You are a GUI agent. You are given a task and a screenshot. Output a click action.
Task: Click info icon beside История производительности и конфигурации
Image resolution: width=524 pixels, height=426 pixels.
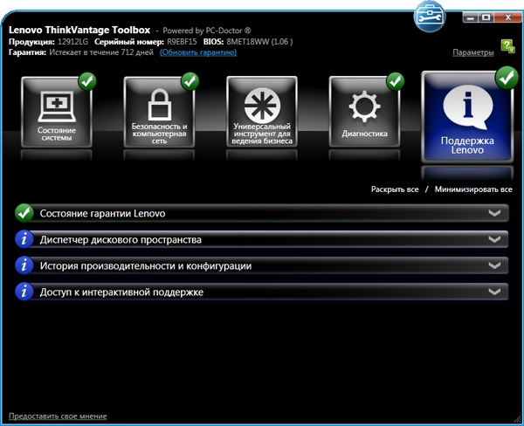pyautogui.click(x=24, y=265)
